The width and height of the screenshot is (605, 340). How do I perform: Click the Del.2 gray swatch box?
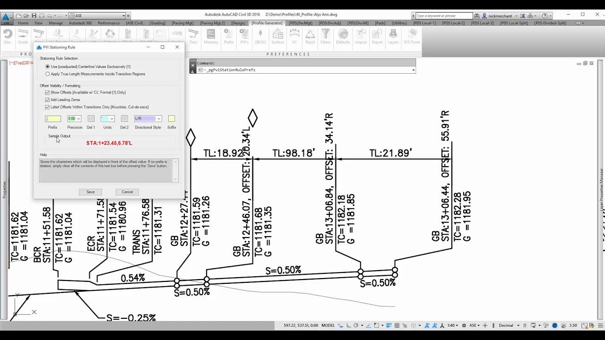point(124,119)
